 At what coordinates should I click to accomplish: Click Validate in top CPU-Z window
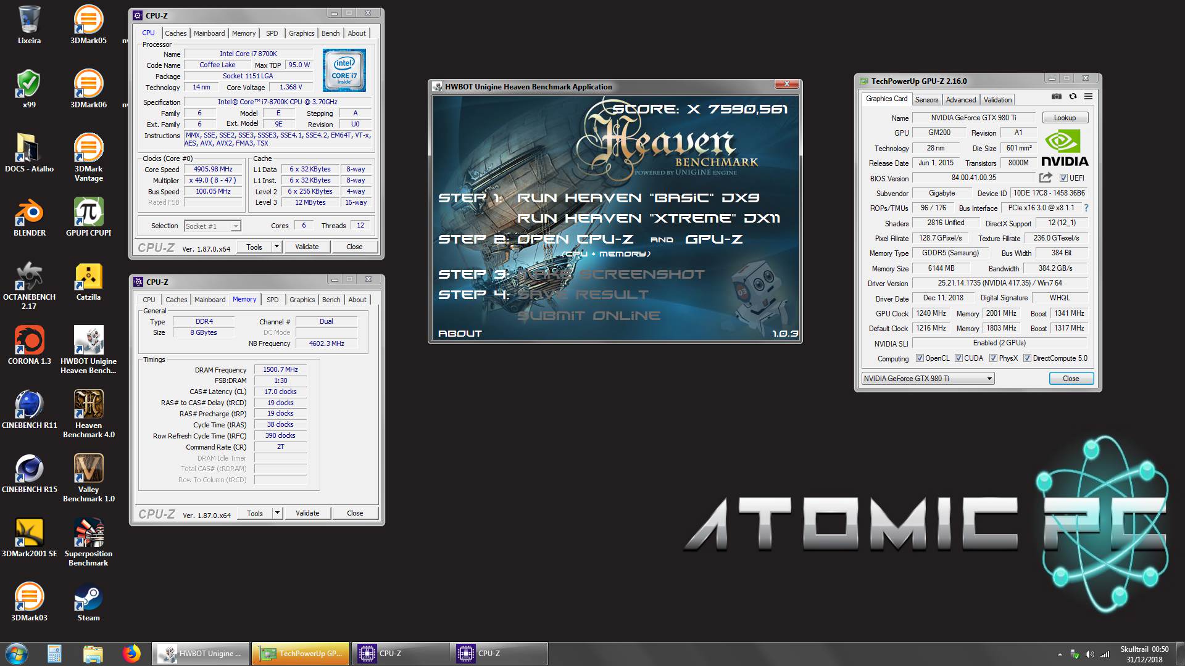click(307, 247)
